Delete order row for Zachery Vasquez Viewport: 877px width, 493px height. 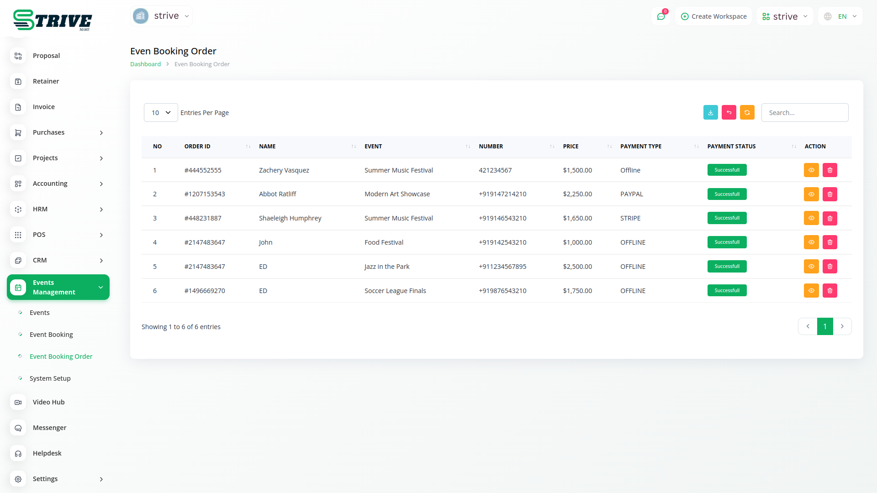[829, 170]
